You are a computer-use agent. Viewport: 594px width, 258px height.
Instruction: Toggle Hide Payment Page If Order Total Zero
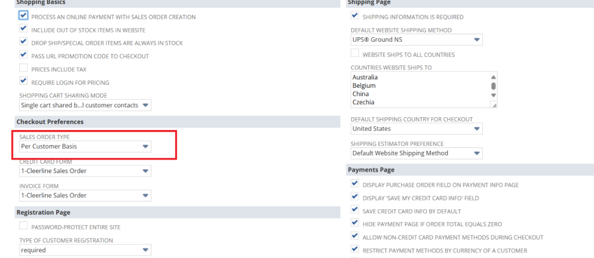pos(355,223)
